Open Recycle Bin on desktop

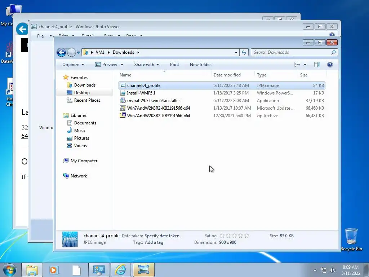351,239
